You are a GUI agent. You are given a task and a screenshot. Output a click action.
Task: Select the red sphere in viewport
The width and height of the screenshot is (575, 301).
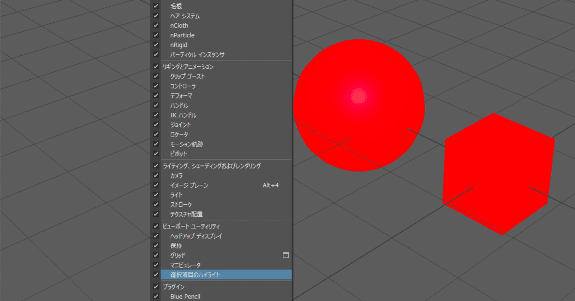click(359, 105)
